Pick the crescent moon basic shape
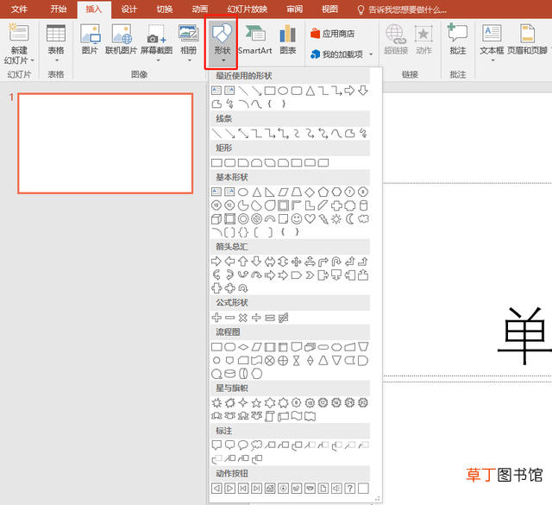Screen dimensions: 552x505 [x=349, y=219]
